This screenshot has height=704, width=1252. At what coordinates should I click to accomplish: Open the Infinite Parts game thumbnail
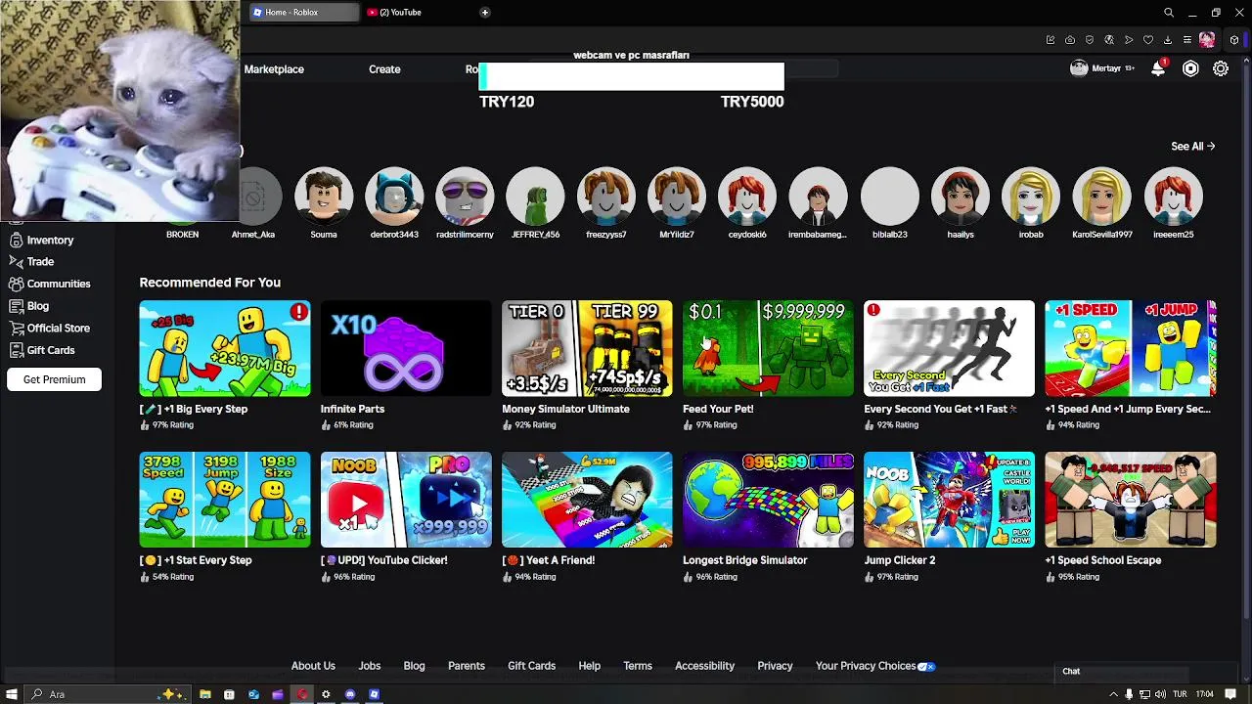[x=406, y=348]
